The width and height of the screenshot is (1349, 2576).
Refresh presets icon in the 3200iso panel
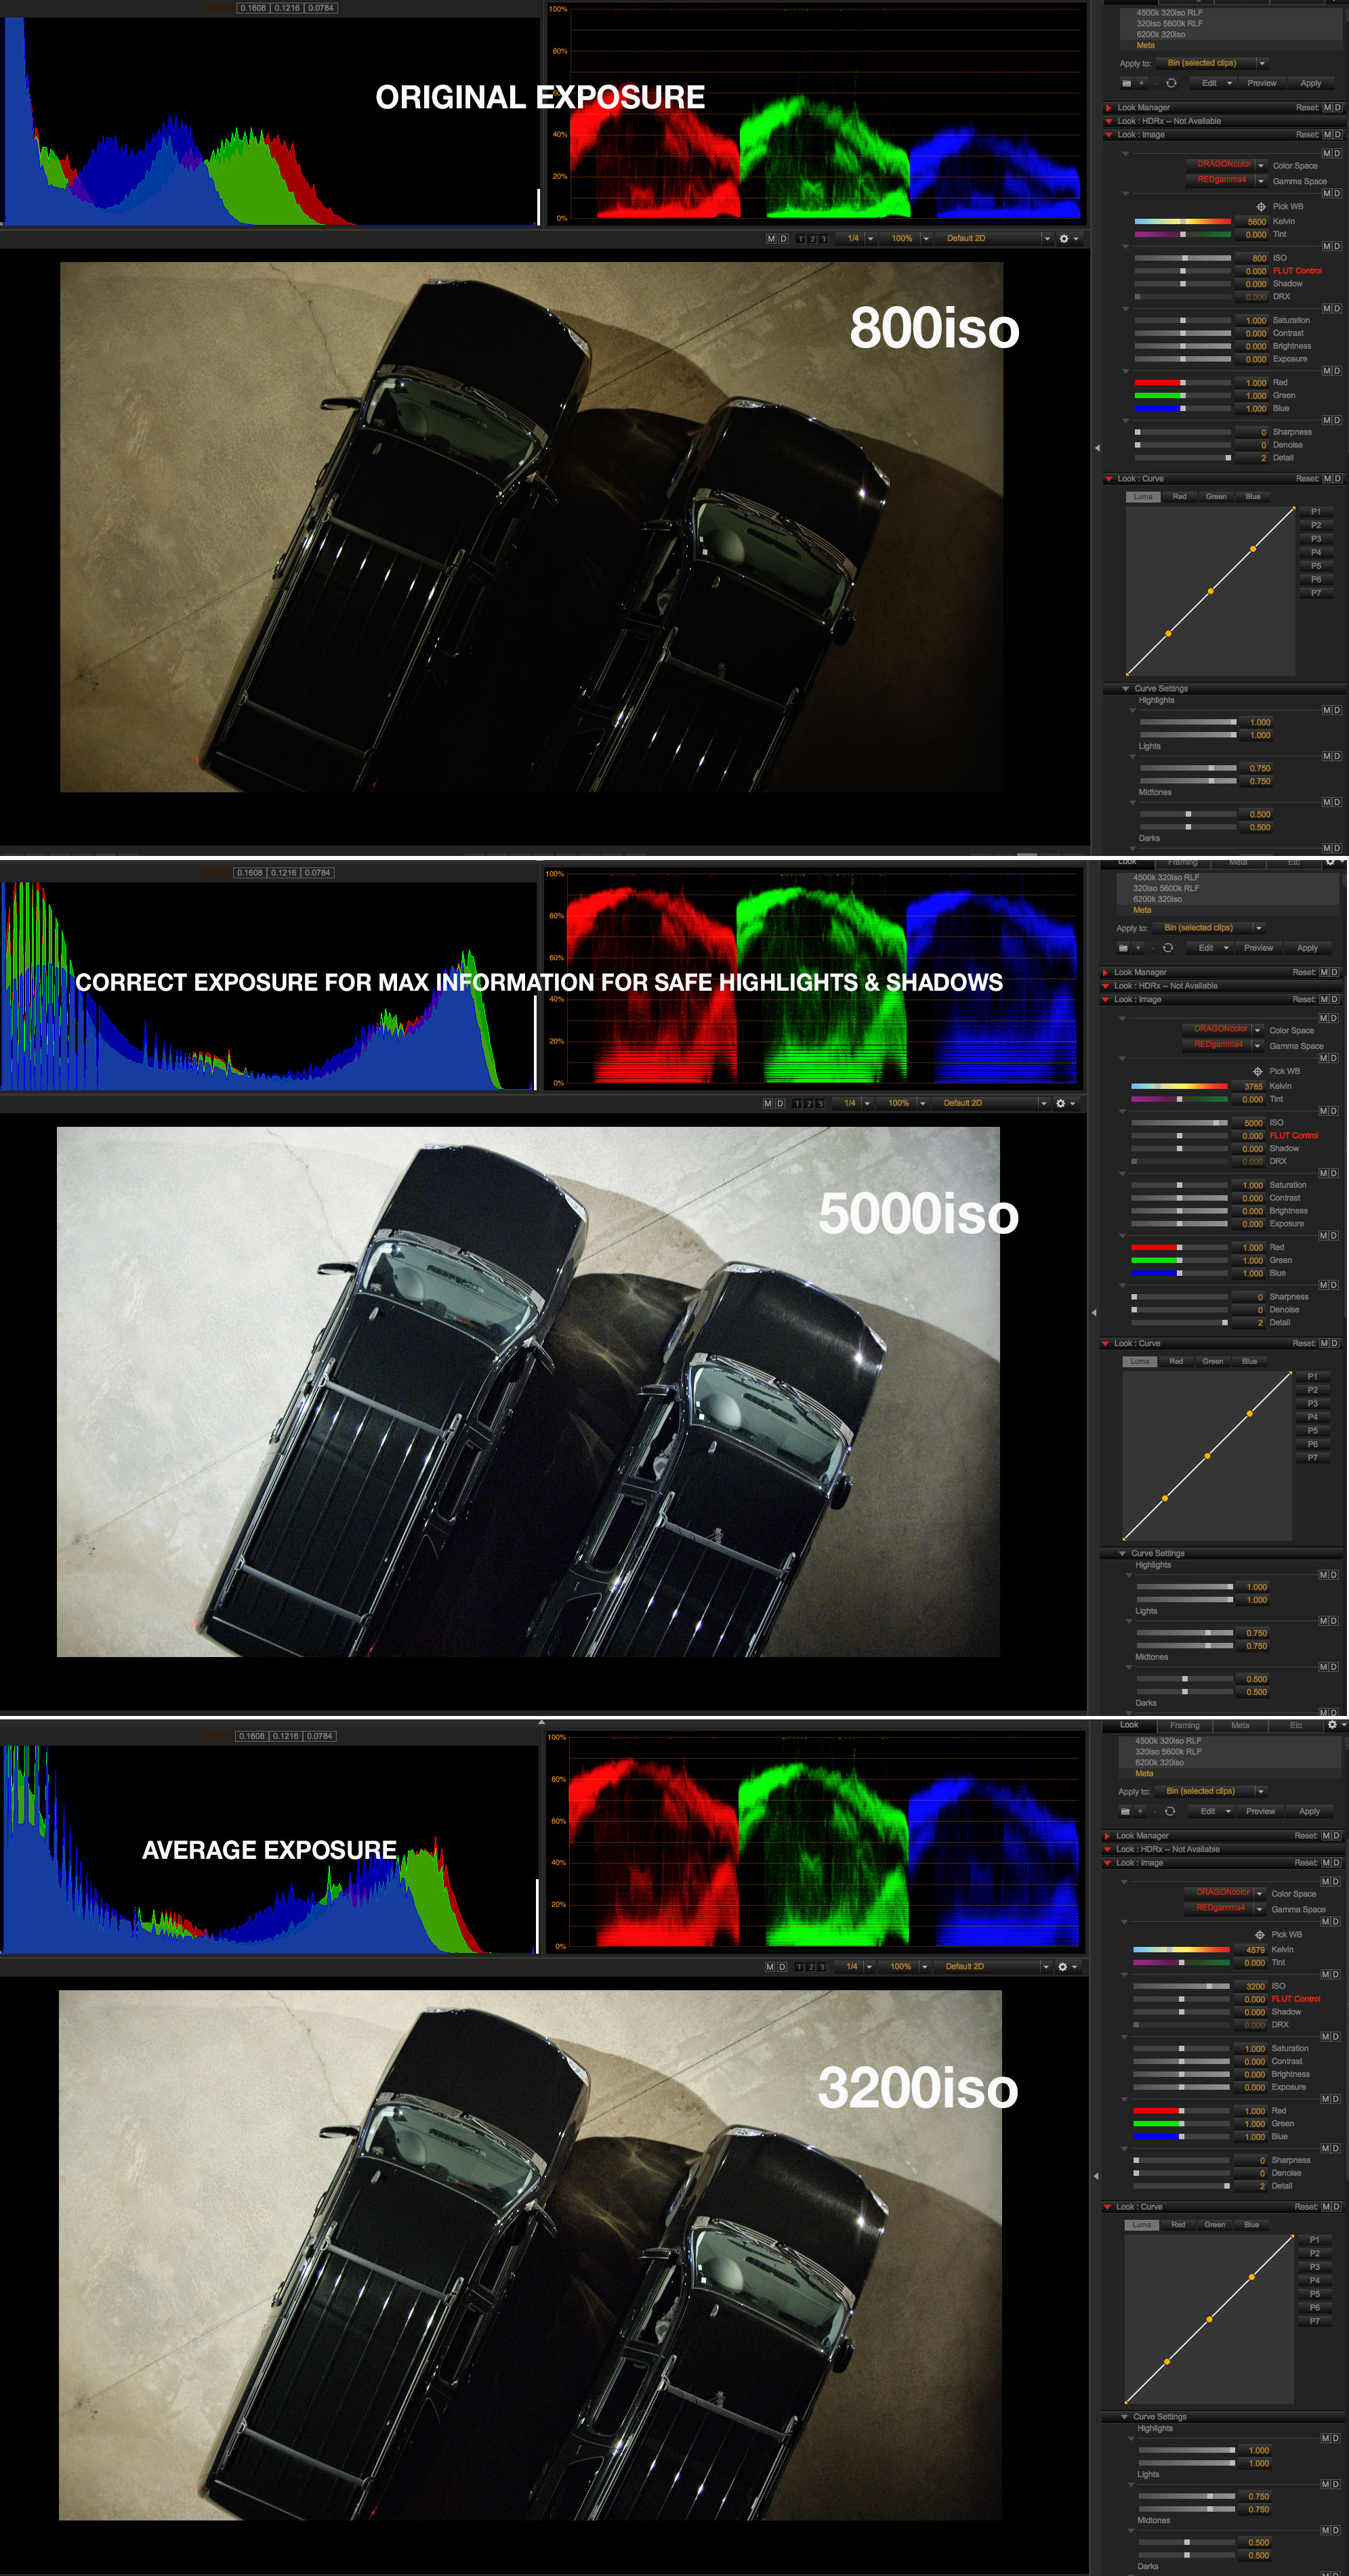point(1170,1812)
